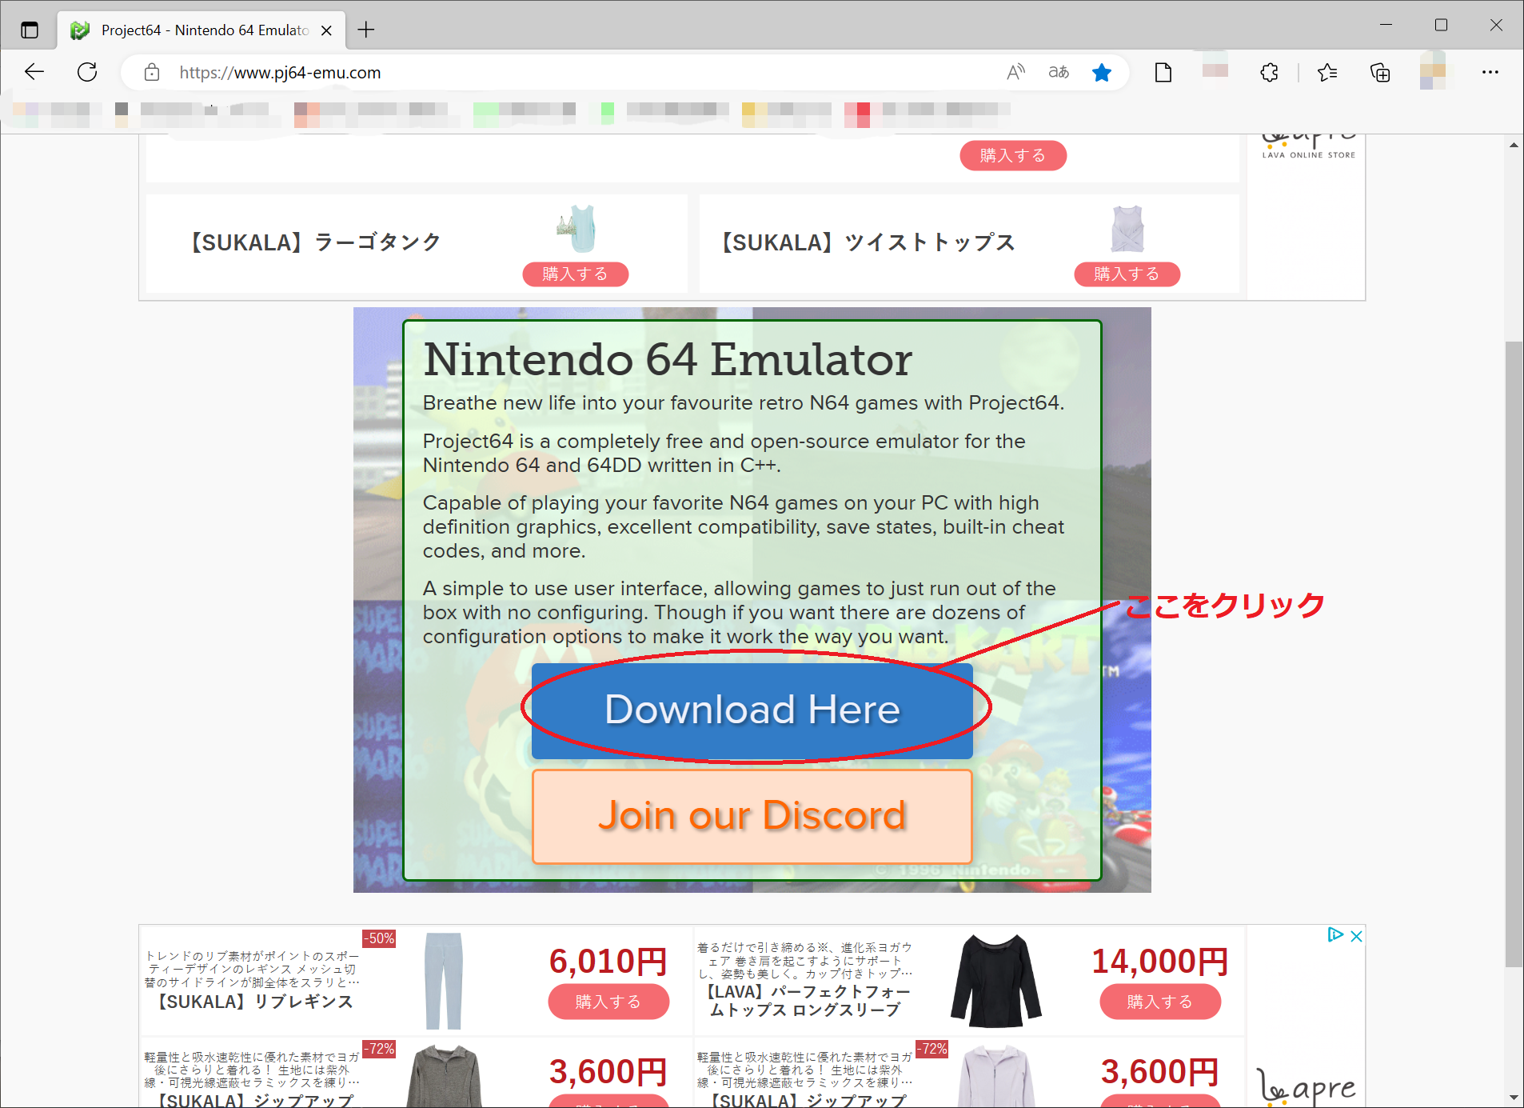Open the tab actions menu icon
1524x1108 pixels.
click(x=30, y=30)
